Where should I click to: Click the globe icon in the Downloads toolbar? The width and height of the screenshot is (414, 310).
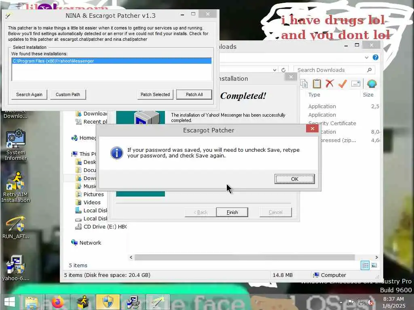372,84
